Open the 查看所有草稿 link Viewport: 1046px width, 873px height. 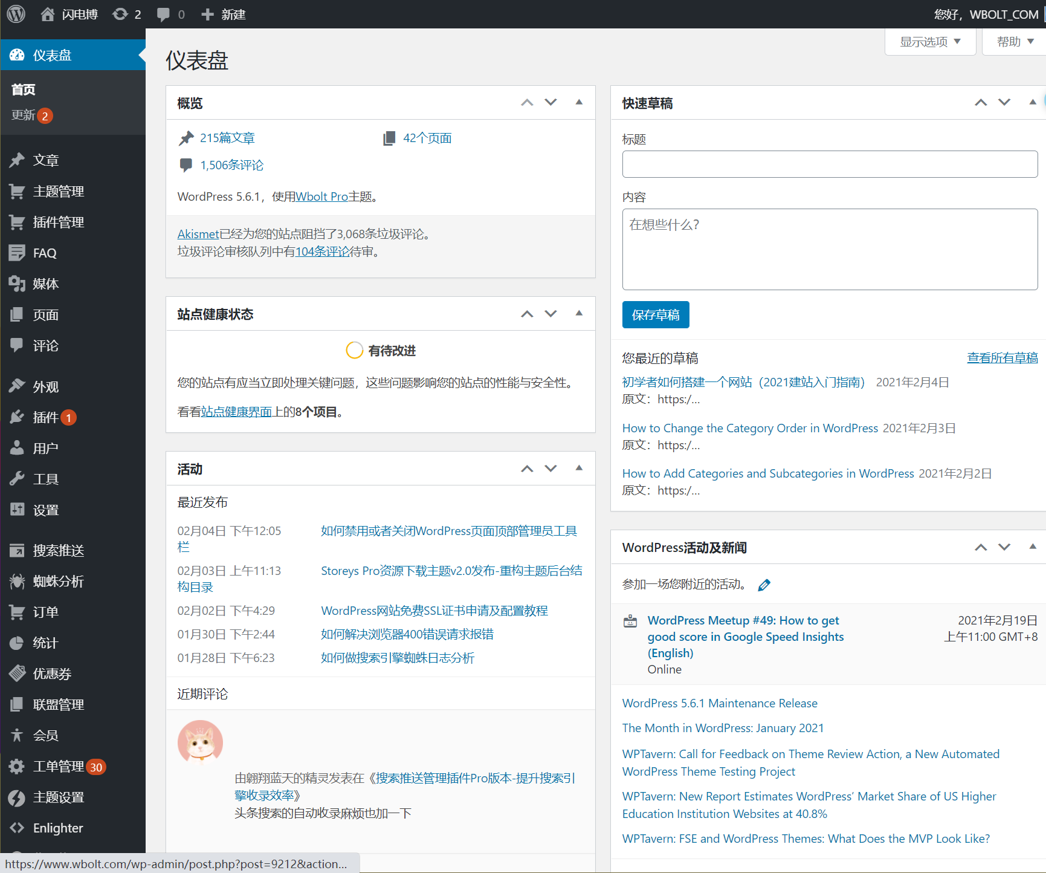(1002, 358)
